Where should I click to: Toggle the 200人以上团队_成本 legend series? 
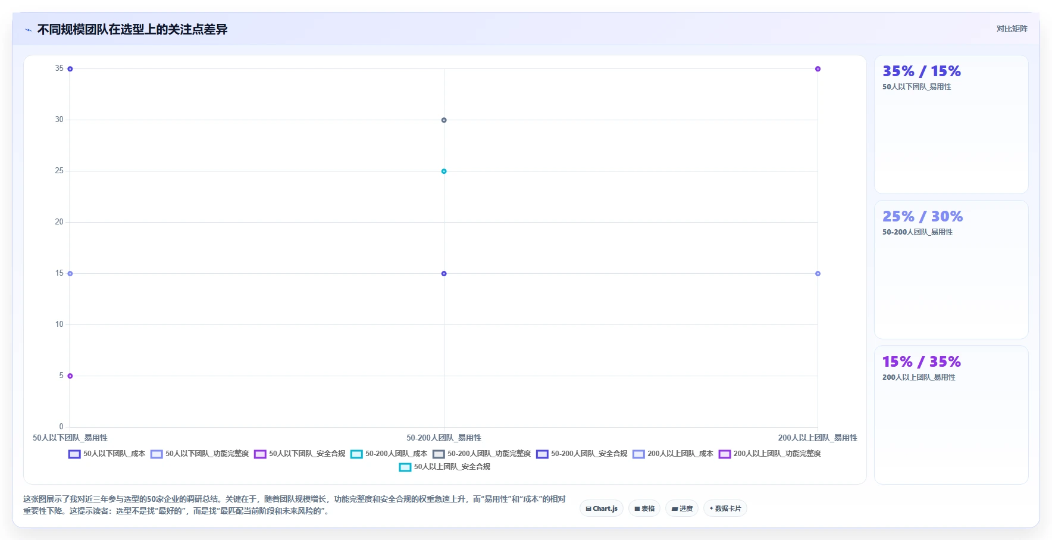click(672, 454)
